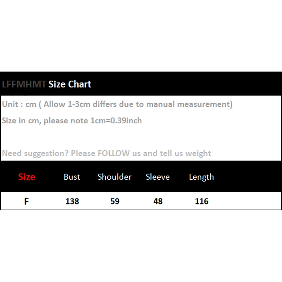This screenshot has height=282, width=282.
Task: Click the 1cm=0.39inch conversion note
Action: tap(116, 121)
